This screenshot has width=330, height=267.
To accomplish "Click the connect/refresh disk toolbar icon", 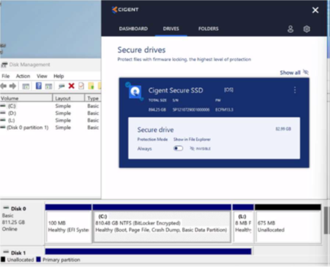I will 61,86.
